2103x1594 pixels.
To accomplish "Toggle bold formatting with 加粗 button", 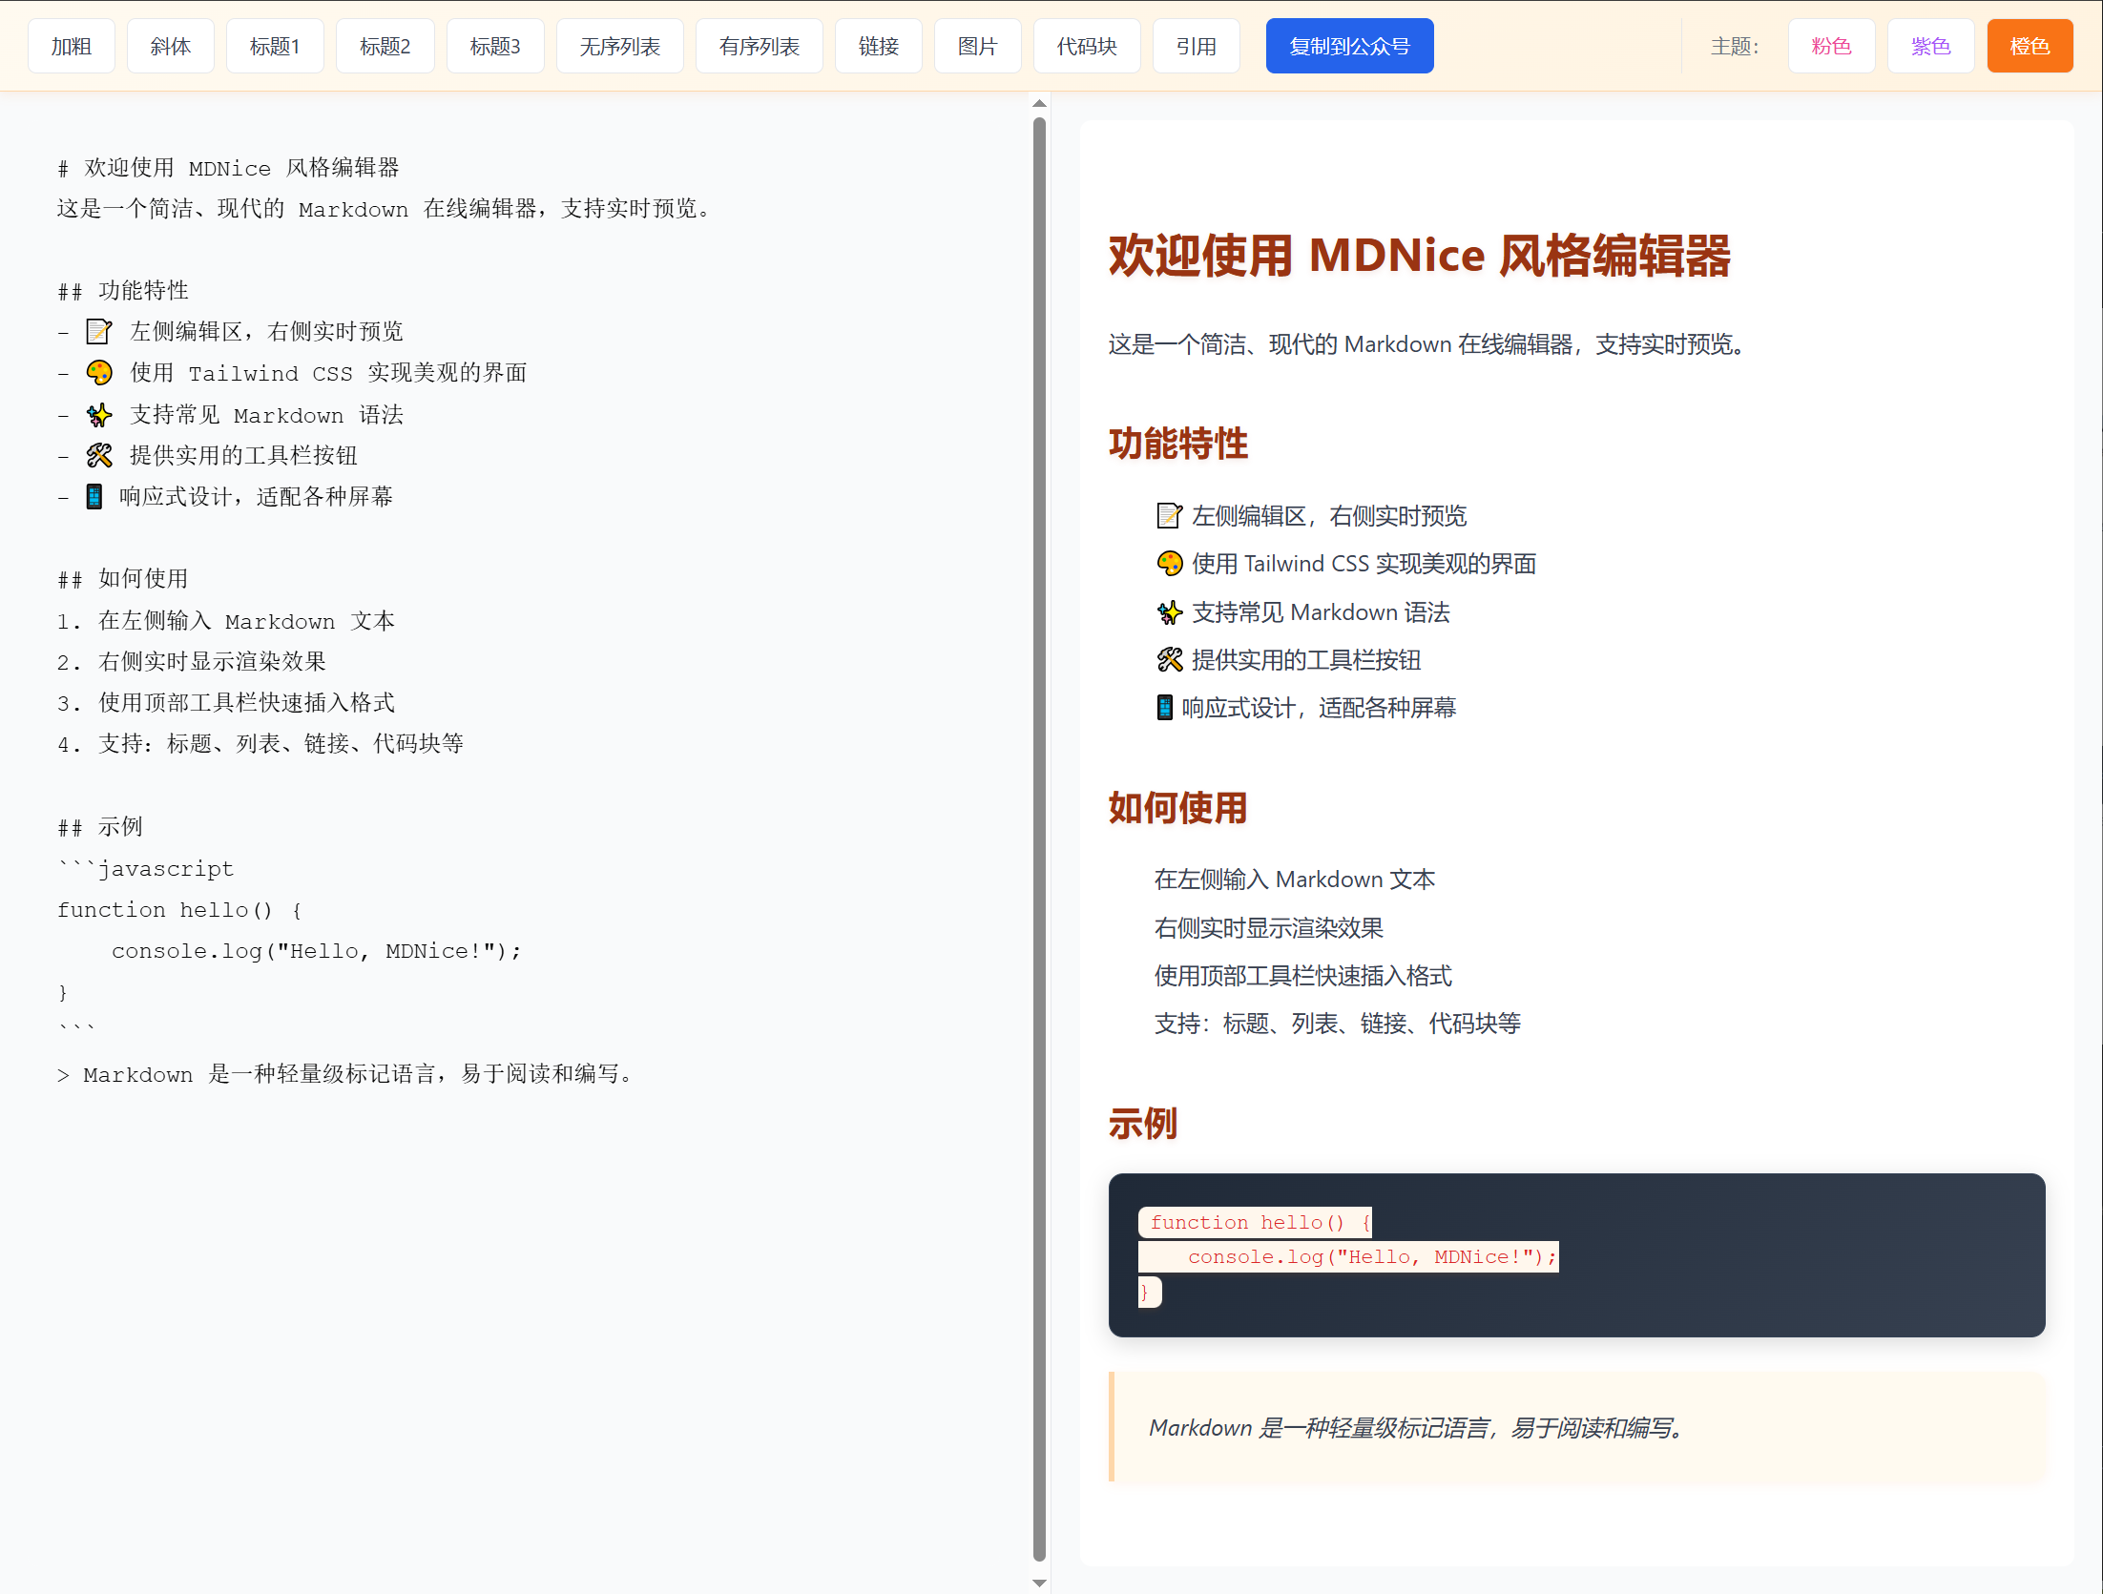I will coord(71,45).
